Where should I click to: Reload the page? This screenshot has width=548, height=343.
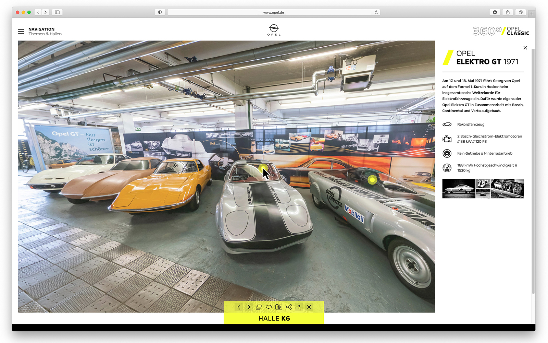pos(376,12)
